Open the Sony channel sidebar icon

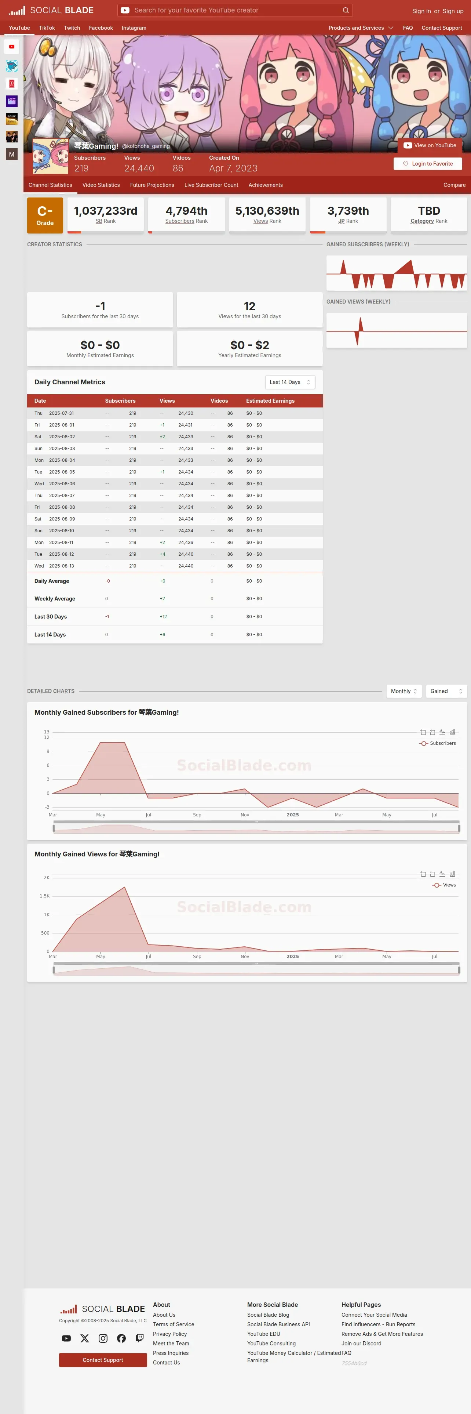tap(11, 119)
